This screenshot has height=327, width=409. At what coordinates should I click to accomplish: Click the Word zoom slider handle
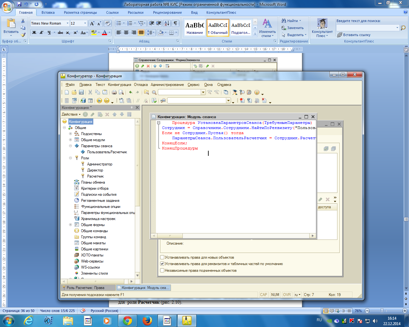click(x=382, y=311)
